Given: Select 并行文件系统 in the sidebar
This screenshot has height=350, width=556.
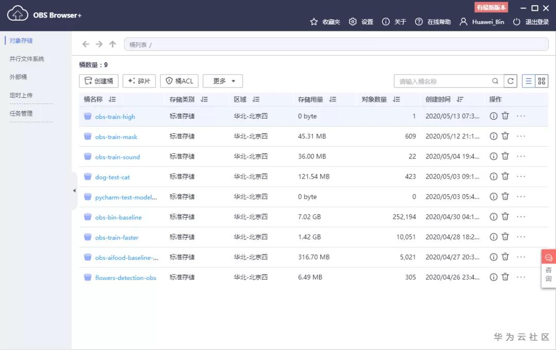Looking at the screenshot, I should tap(27, 59).
